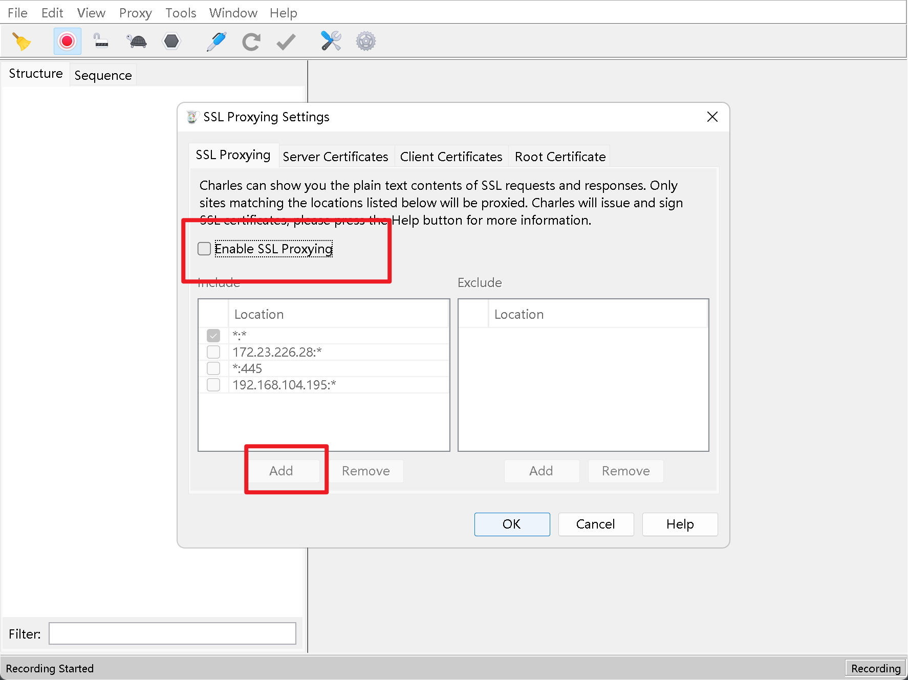The image size is (908, 680).
Task: Toggle breakpoints with the hexagon icon
Action: pyautogui.click(x=171, y=41)
